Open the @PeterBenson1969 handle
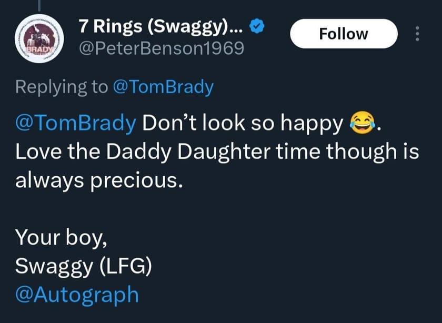The width and height of the screenshot is (442, 323). [x=160, y=48]
